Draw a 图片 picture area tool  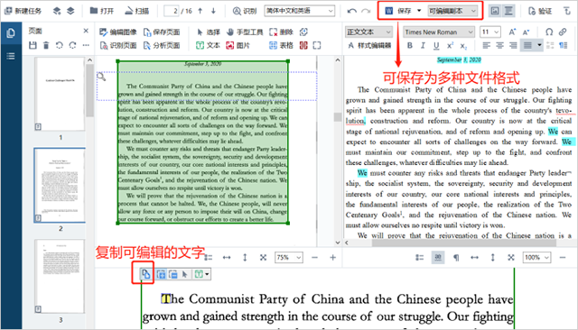coord(238,45)
